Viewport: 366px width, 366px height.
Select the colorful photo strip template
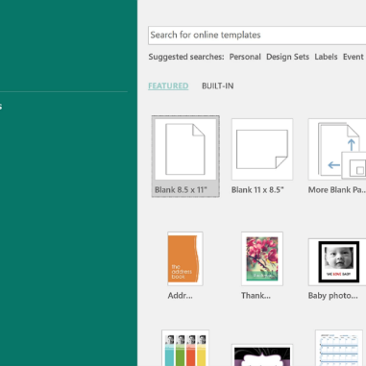pos(185,349)
